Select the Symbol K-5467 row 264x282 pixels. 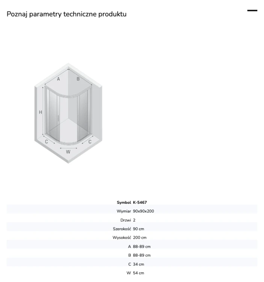tap(132, 202)
